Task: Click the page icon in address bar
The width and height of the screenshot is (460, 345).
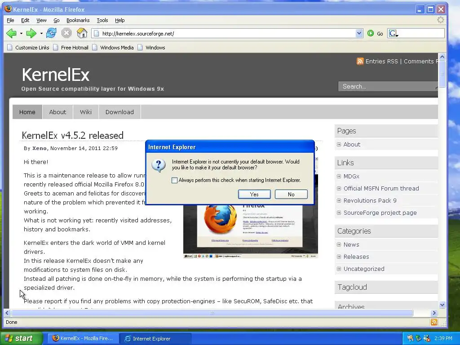Action: 96,33
